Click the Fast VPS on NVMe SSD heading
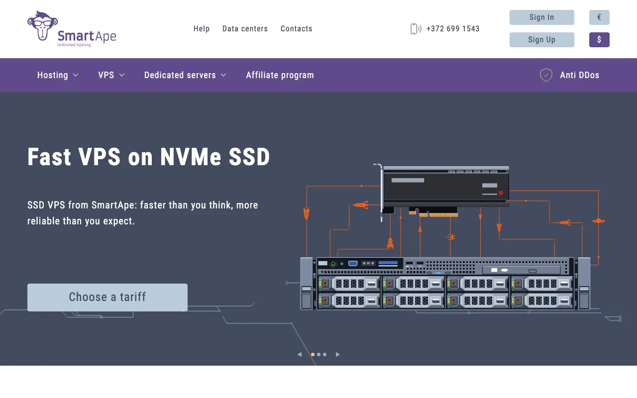Image resolution: width=637 pixels, height=398 pixels. [x=149, y=157]
